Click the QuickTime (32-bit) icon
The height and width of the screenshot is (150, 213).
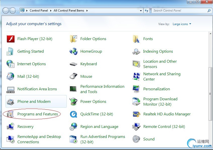[74, 114]
